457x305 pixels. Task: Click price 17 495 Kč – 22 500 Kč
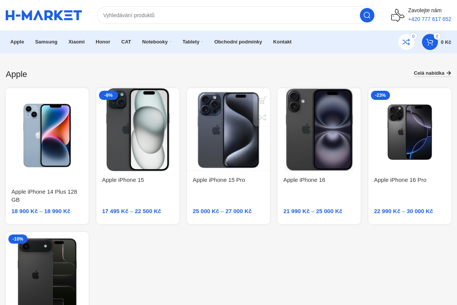pyautogui.click(x=131, y=211)
